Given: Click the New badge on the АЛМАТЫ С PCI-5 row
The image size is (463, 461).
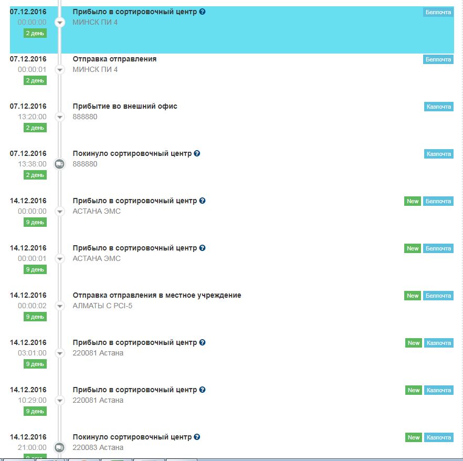Looking at the screenshot, I should click(413, 296).
